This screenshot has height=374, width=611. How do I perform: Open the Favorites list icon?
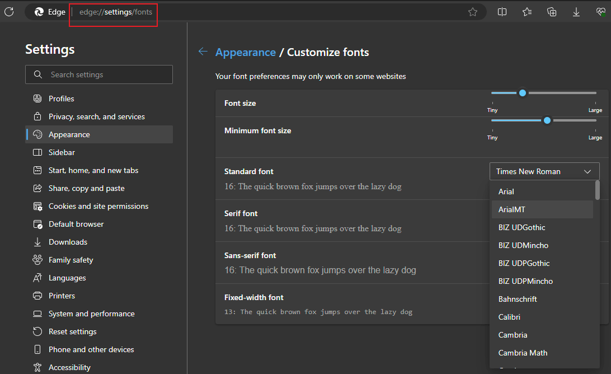click(x=527, y=12)
